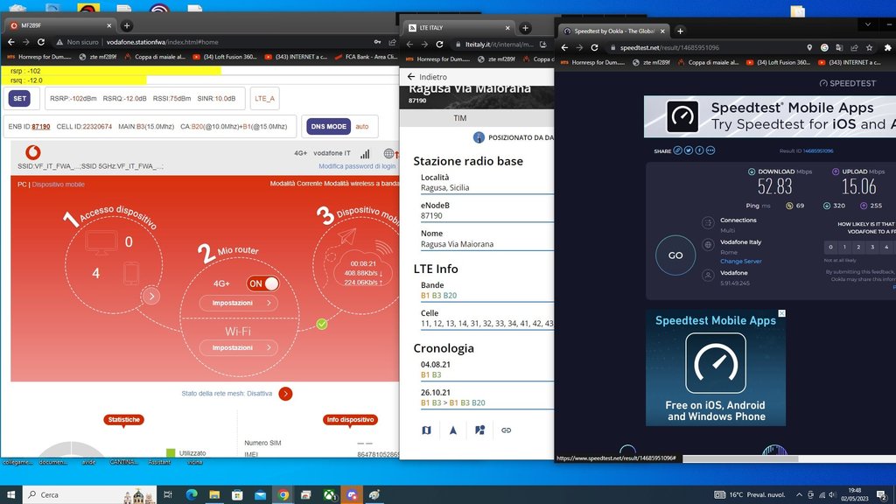The image size is (896, 504).
Task: Click Modifica password di login
Action: click(357, 166)
